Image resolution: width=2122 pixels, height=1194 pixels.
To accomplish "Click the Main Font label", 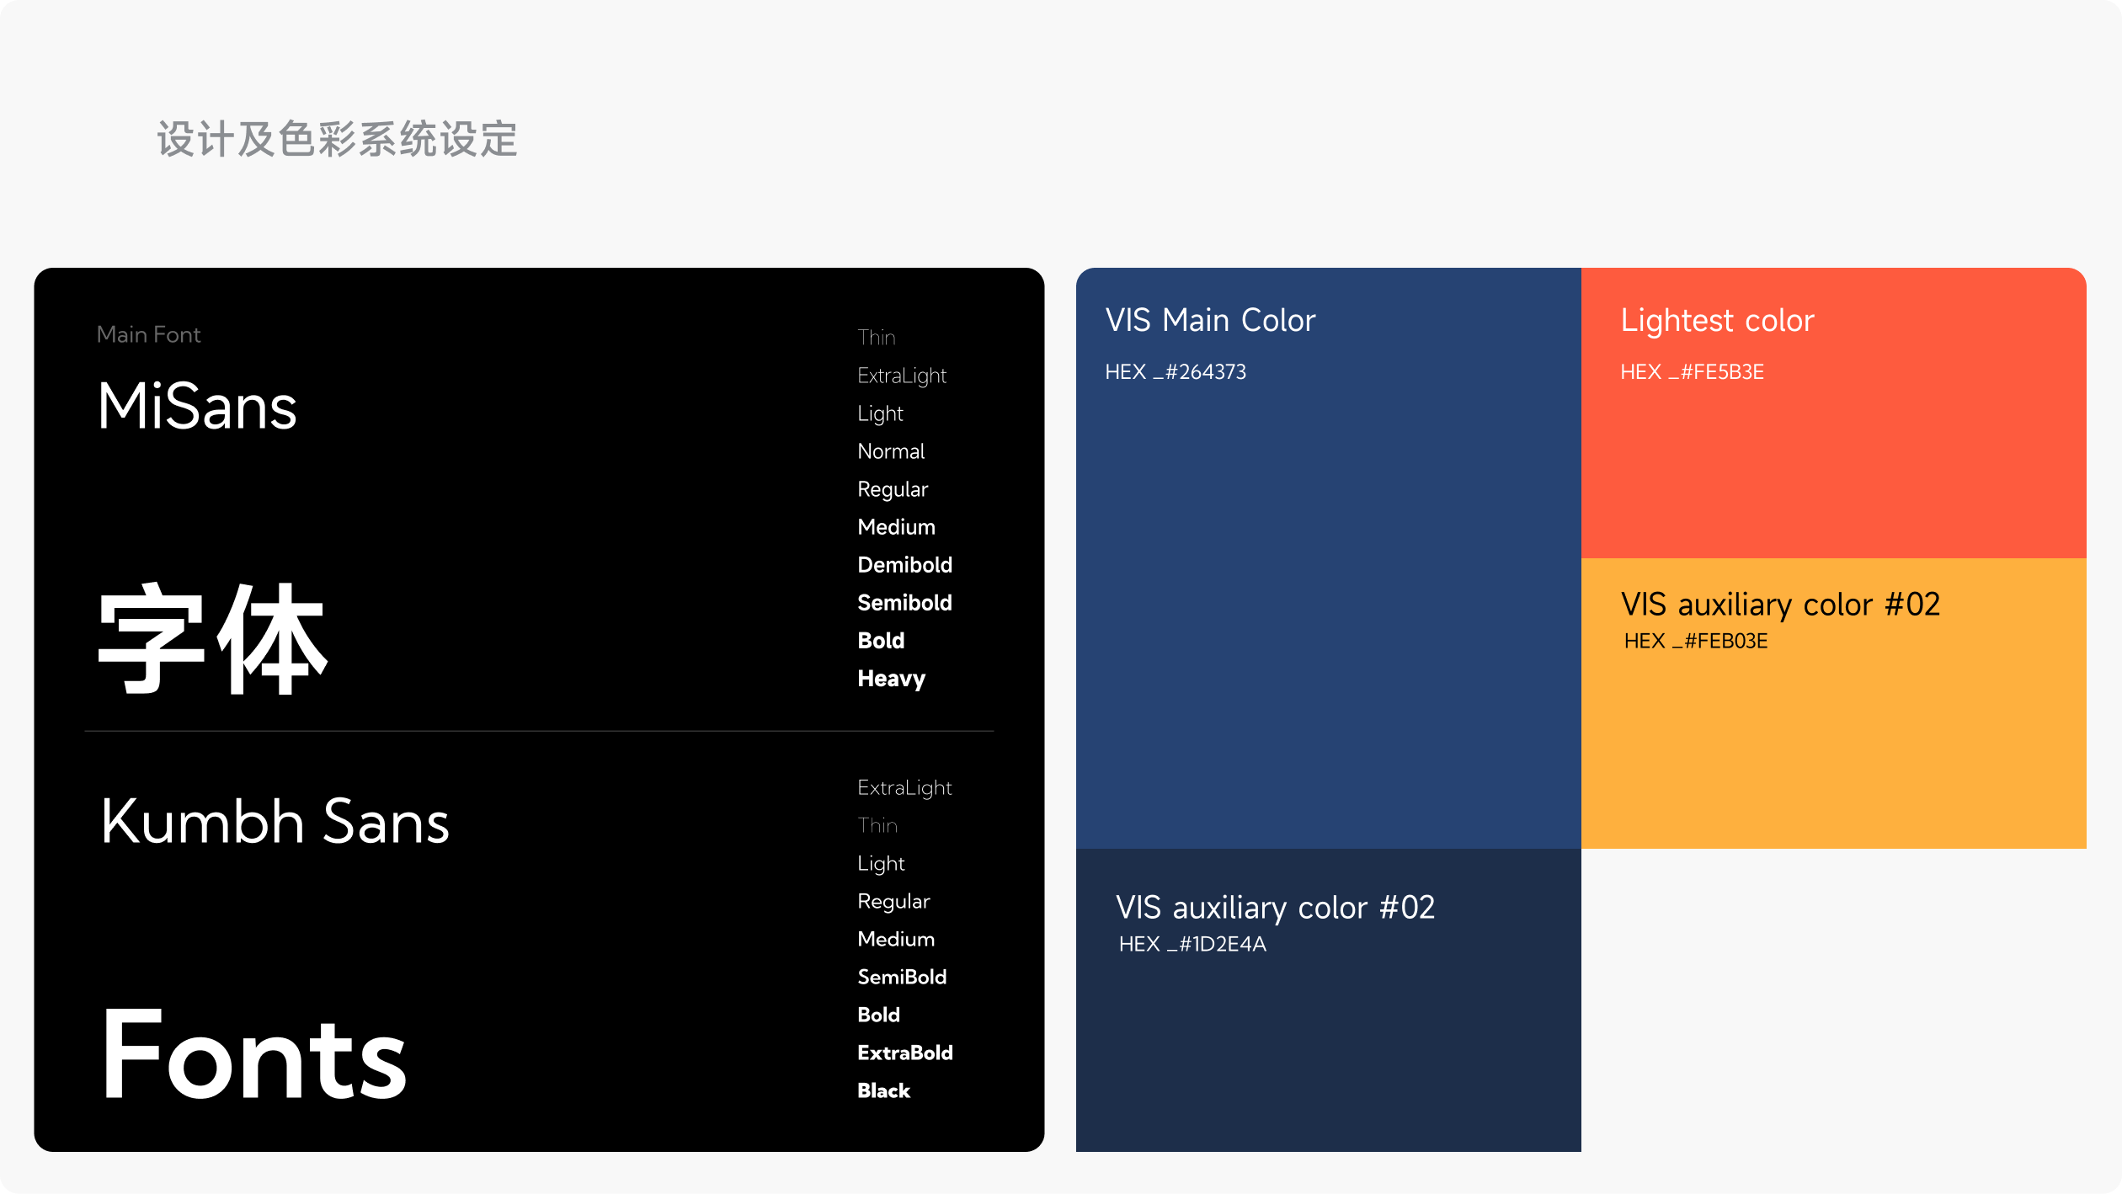I will tap(148, 335).
